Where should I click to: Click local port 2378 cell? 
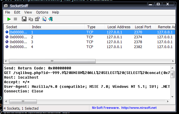pyautogui.click(x=138, y=42)
